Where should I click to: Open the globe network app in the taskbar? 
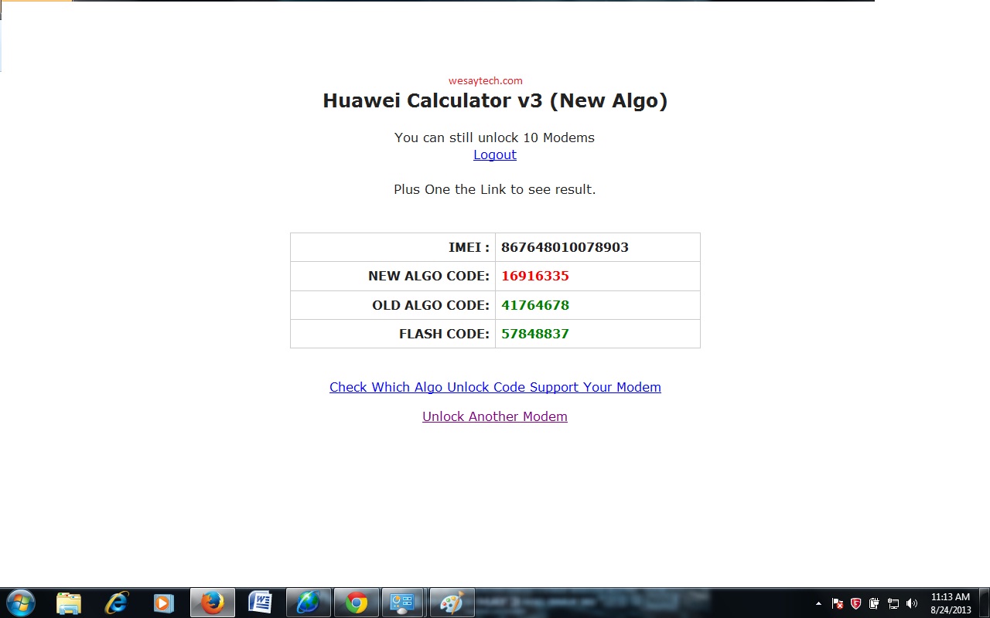point(309,603)
